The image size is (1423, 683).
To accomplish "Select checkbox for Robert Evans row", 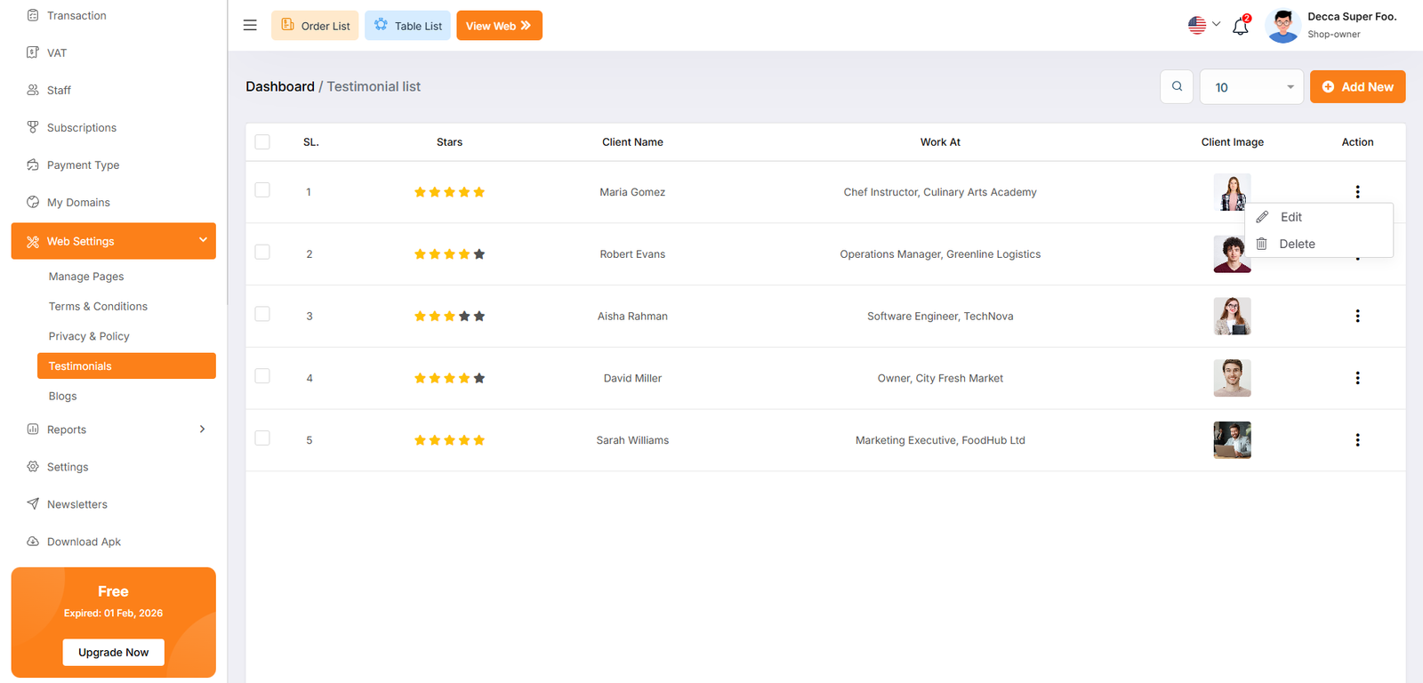I will [x=262, y=253].
